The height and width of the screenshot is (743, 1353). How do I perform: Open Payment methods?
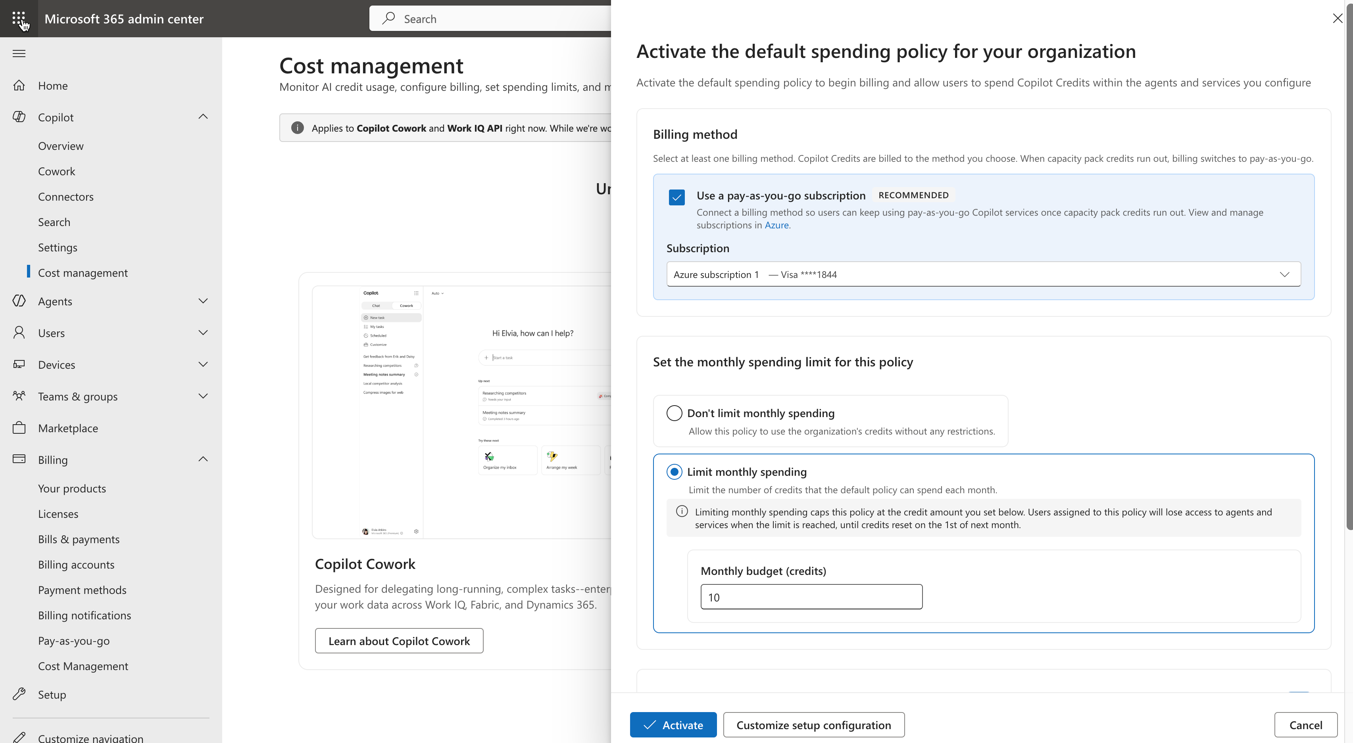[82, 590]
